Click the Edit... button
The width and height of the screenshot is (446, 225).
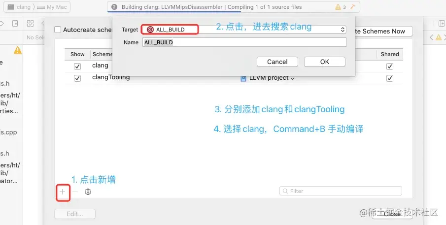75,214
